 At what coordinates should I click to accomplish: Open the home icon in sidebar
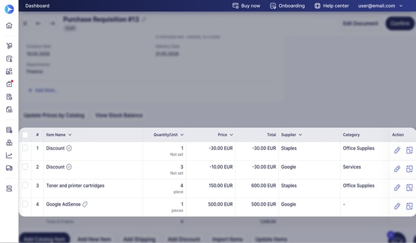[x=9, y=25]
